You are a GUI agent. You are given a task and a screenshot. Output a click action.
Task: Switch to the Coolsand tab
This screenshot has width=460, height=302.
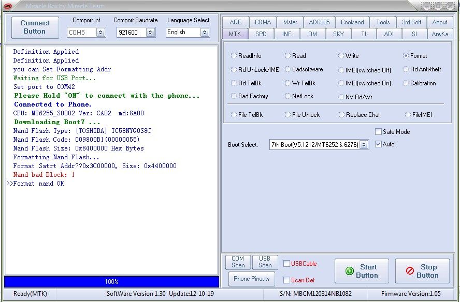(352, 22)
